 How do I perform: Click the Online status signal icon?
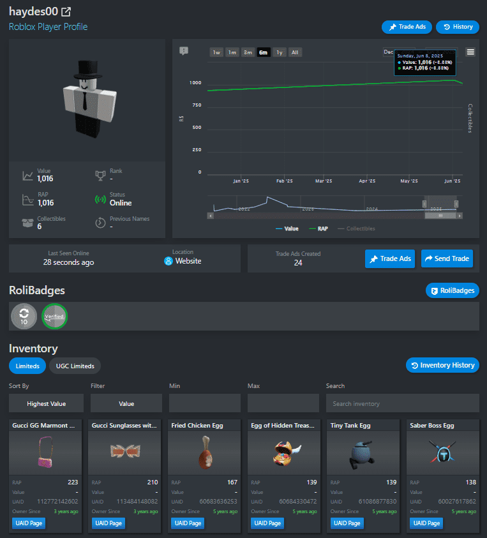[x=100, y=199]
